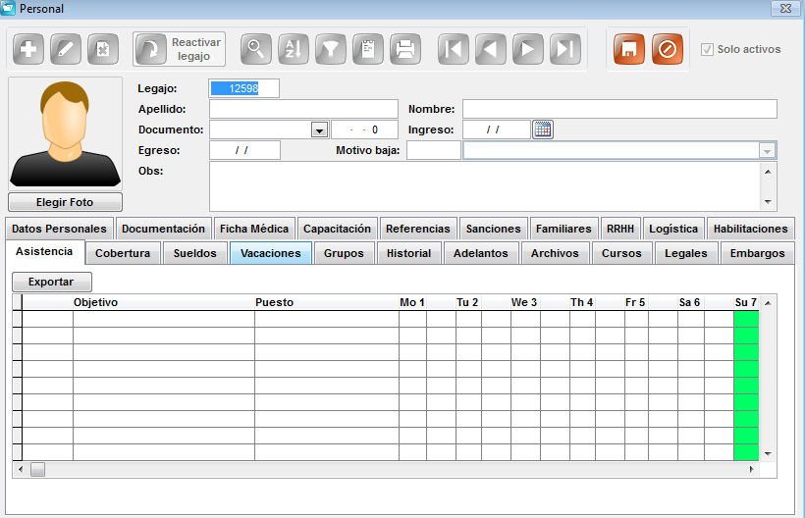Open the Logística tab
Image resolution: width=805 pixels, height=518 pixels.
tap(673, 229)
